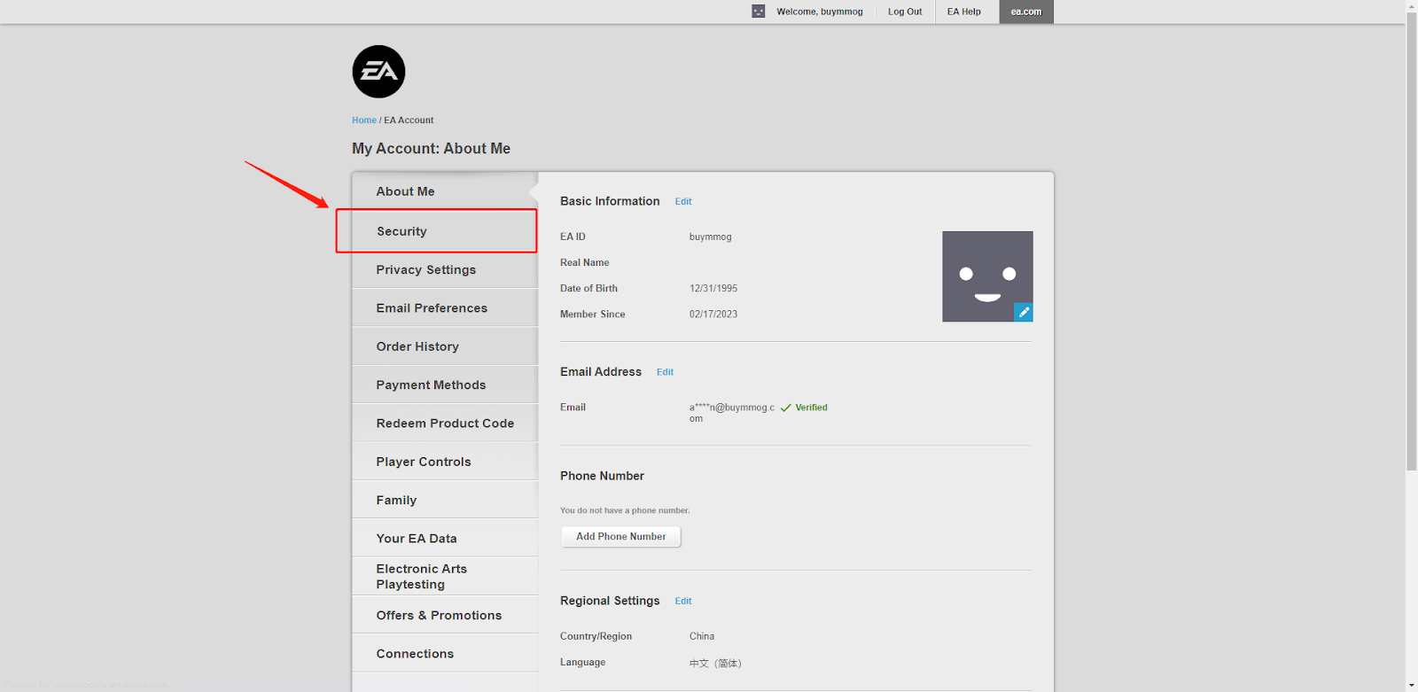Go to Electronic Arts Playtesting
The image size is (1418, 692).
tap(445, 577)
